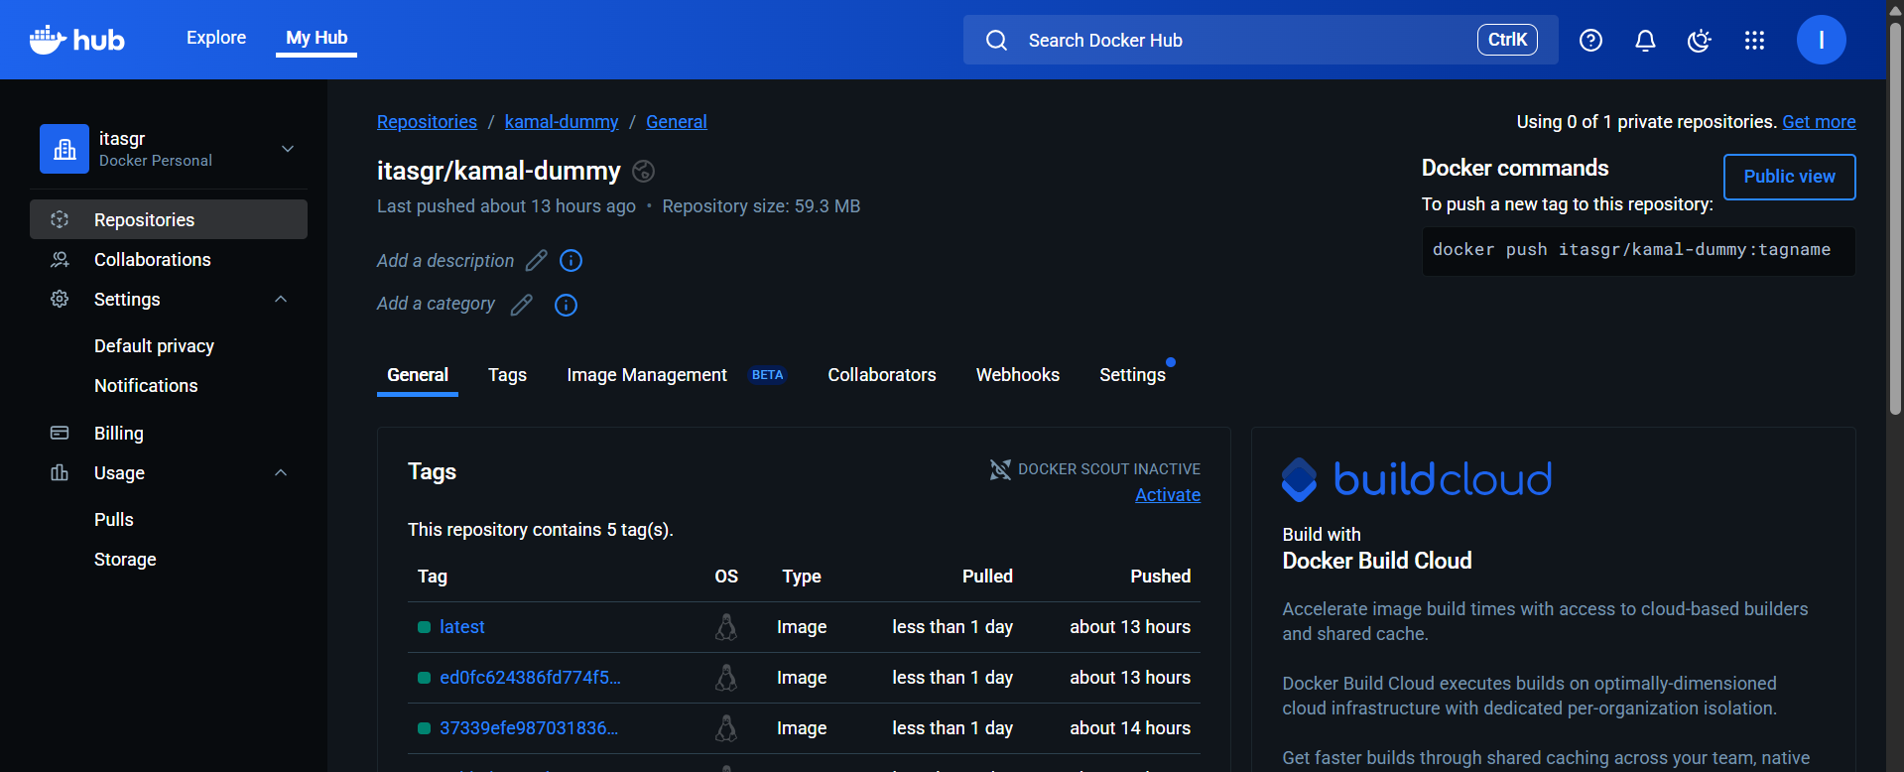Open the 37339efe987031836 tag link
Image resolution: width=1904 pixels, height=772 pixels.
click(529, 728)
